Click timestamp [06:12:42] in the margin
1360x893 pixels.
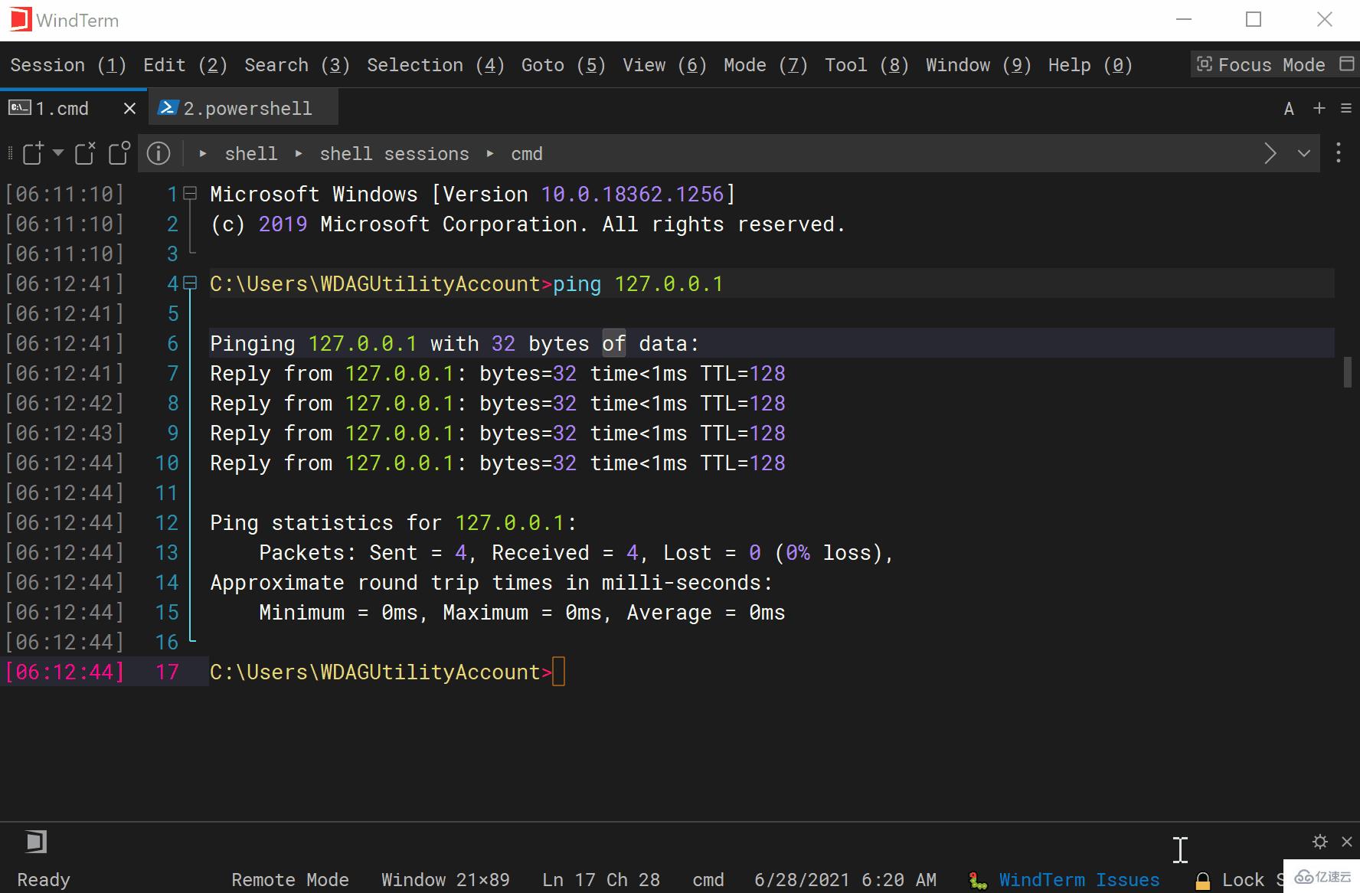64,404
